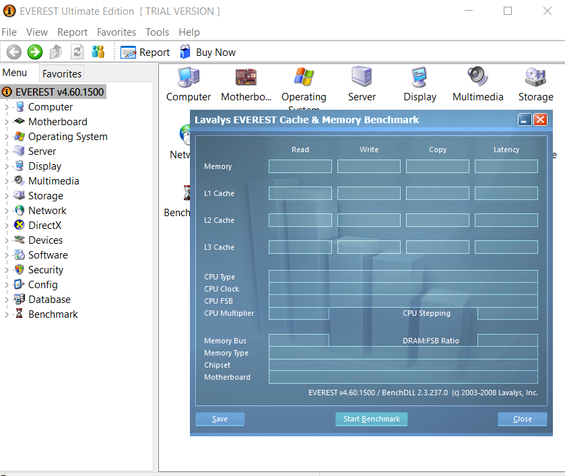
Task: Select the Software icon in the tree
Action: click(20, 254)
